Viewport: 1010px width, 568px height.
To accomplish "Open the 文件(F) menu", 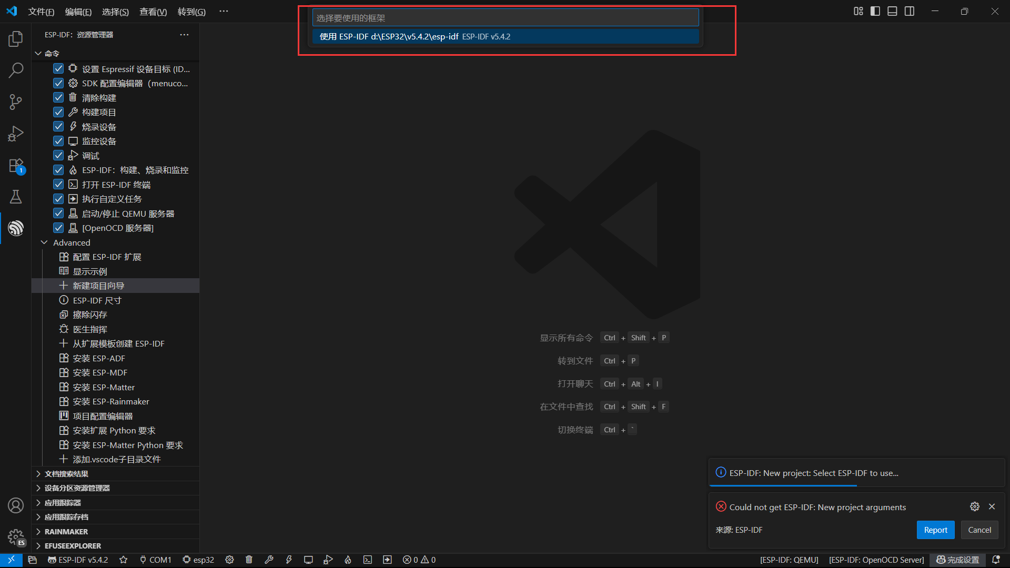I will [41, 12].
